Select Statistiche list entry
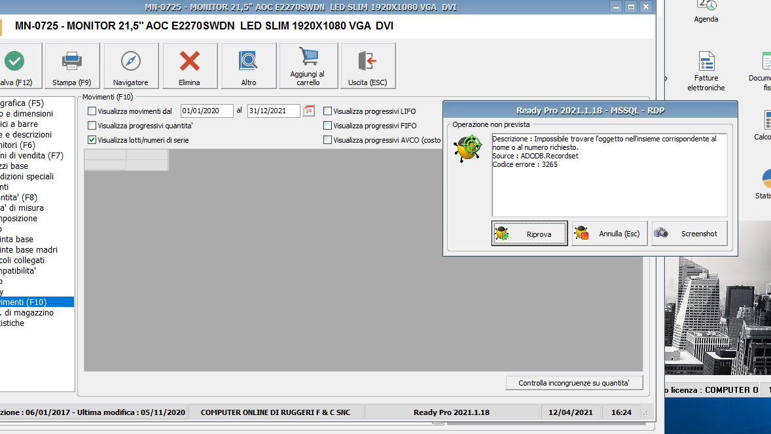 pyautogui.click(x=37, y=323)
